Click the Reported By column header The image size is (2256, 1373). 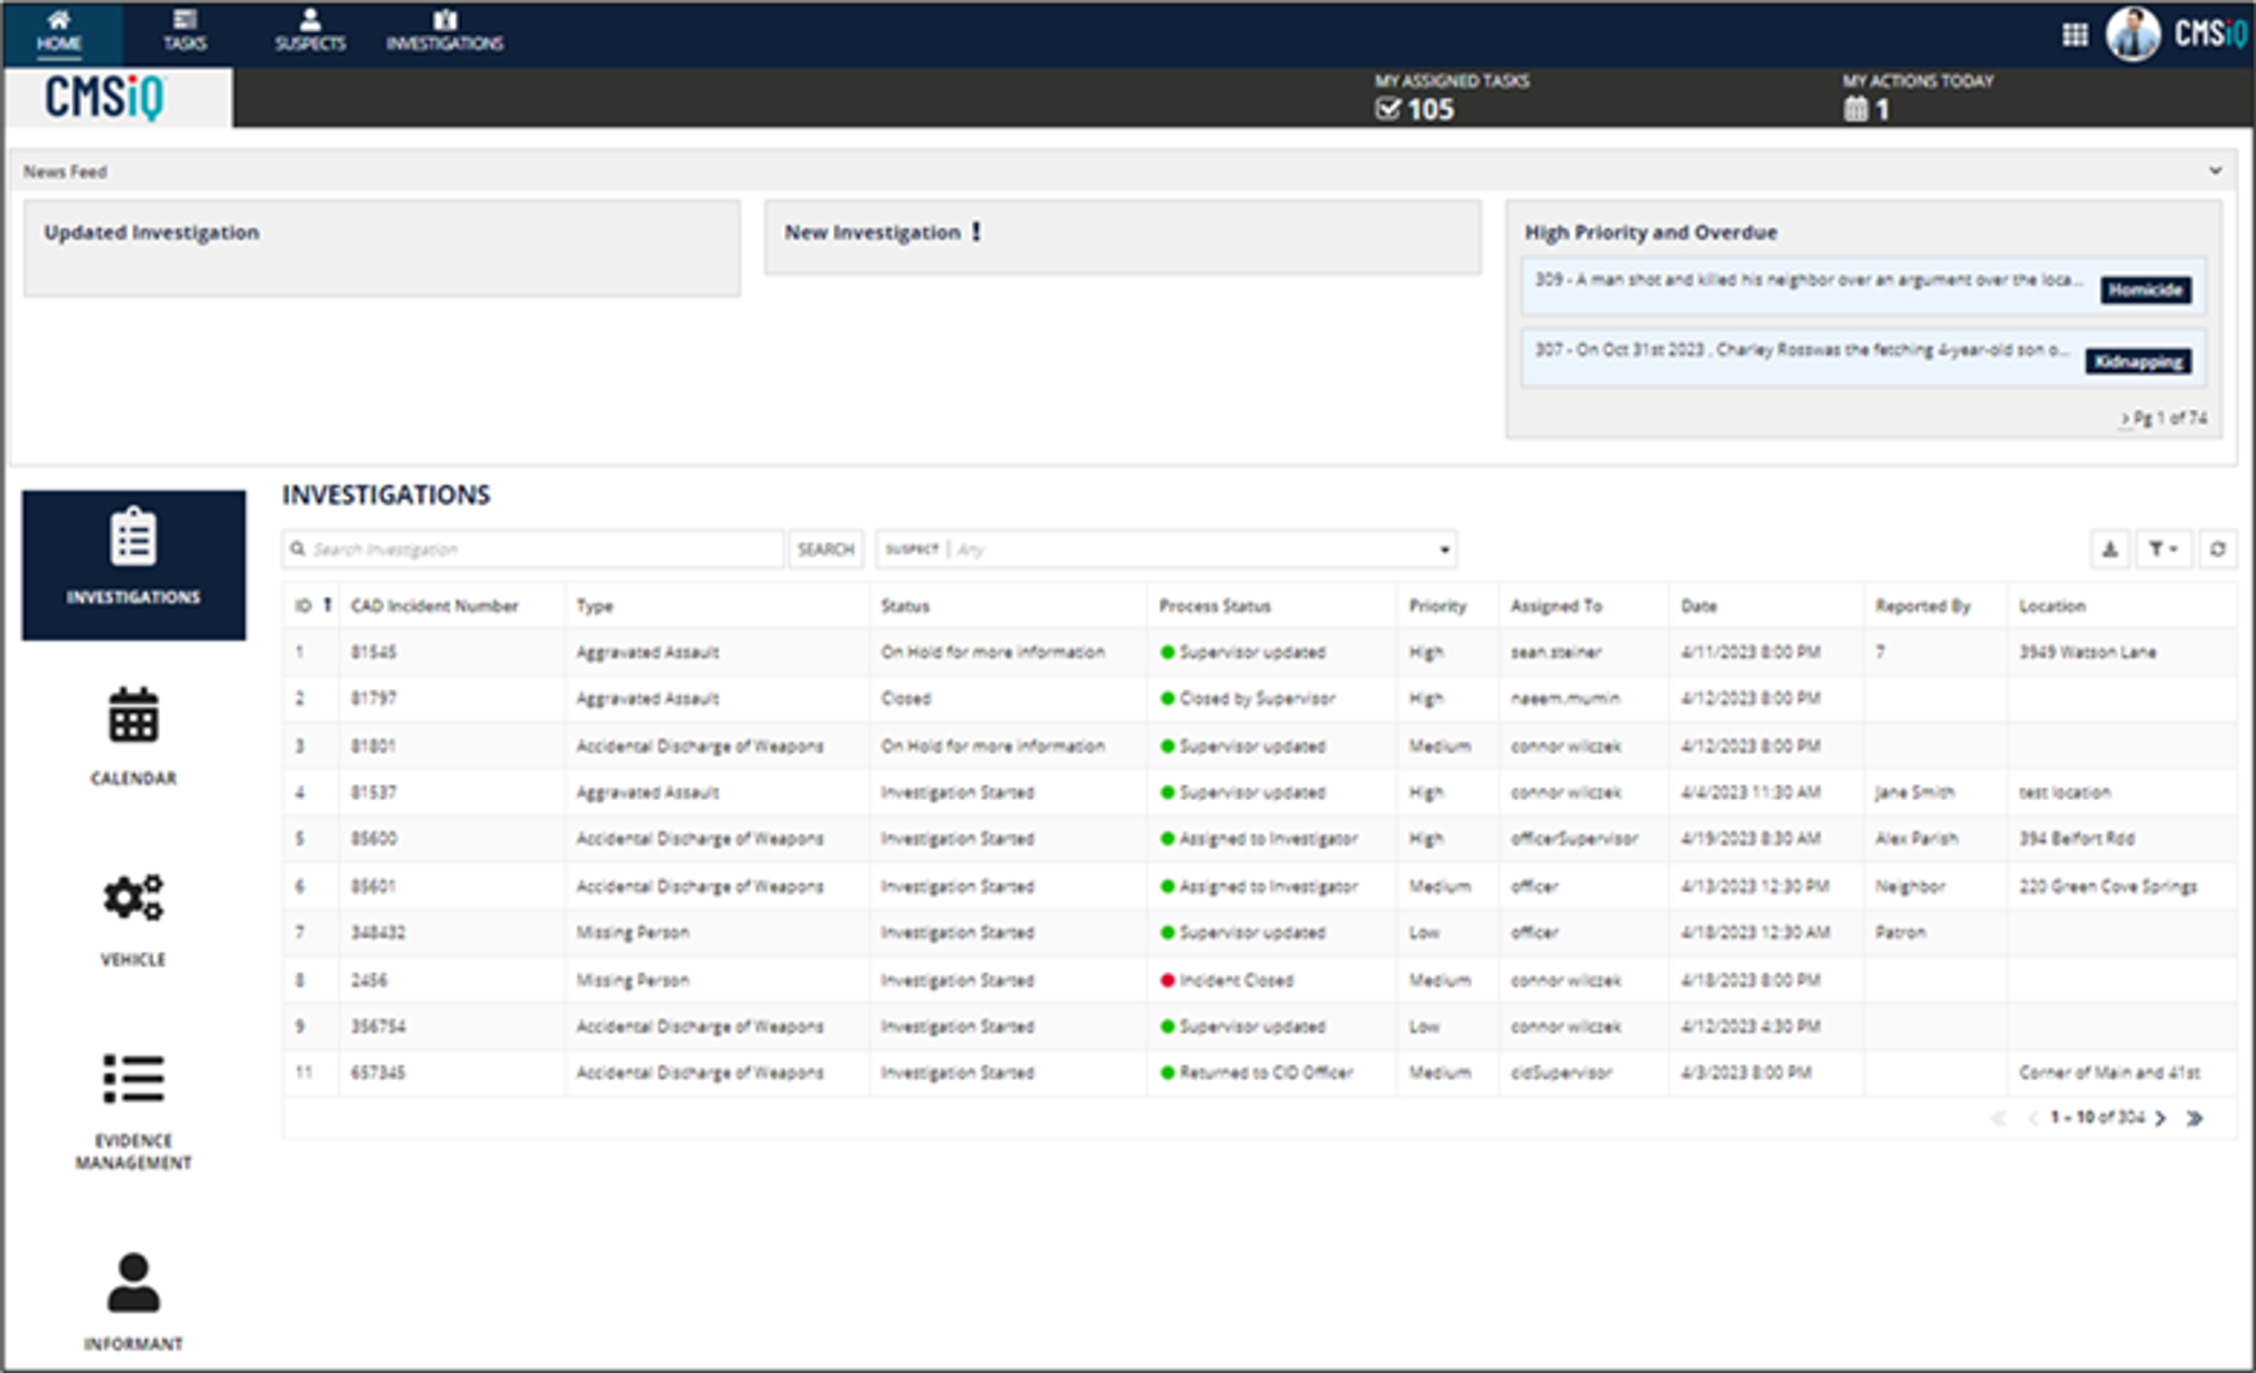(x=1923, y=606)
